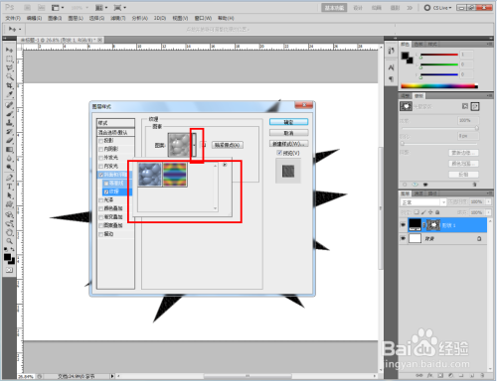The width and height of the screenshot is (497, 381).
Task: Select the Clone Stamp tool
Action: tap(9, 123)
